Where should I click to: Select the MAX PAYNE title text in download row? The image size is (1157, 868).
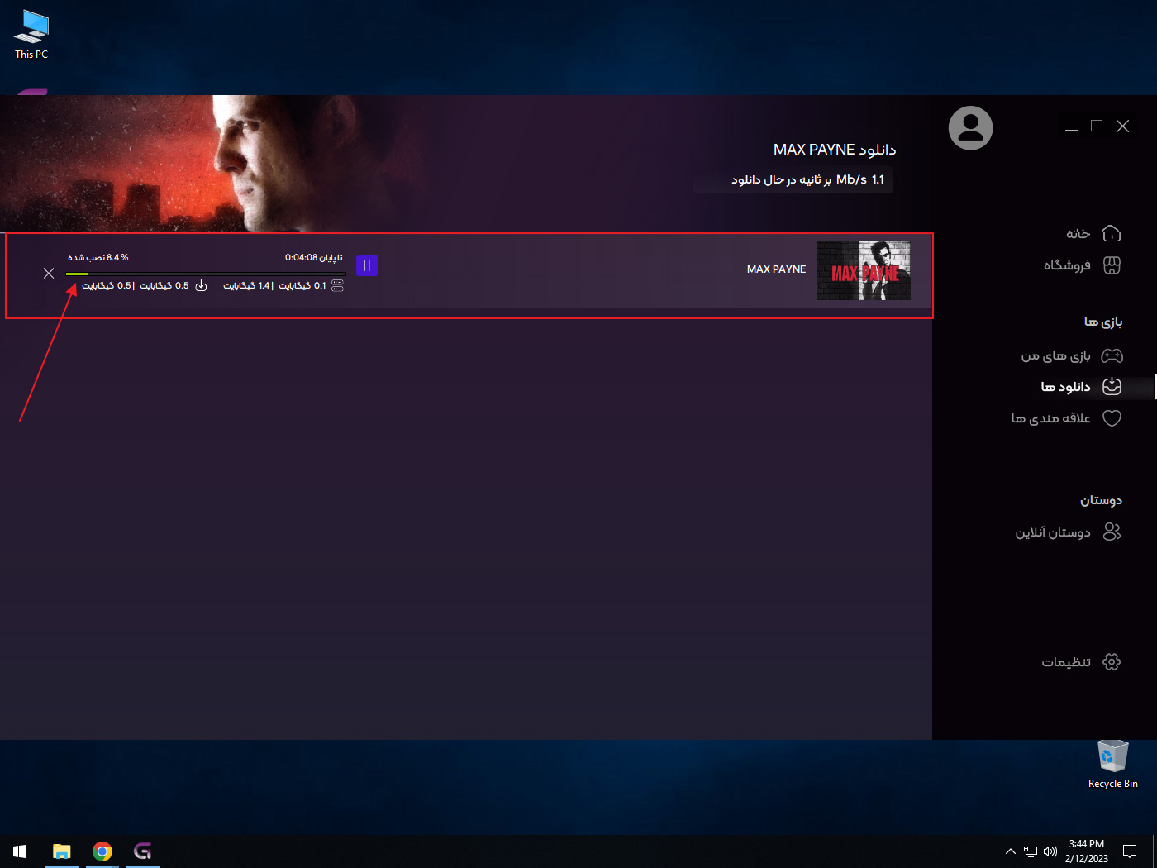pos(776,269)
